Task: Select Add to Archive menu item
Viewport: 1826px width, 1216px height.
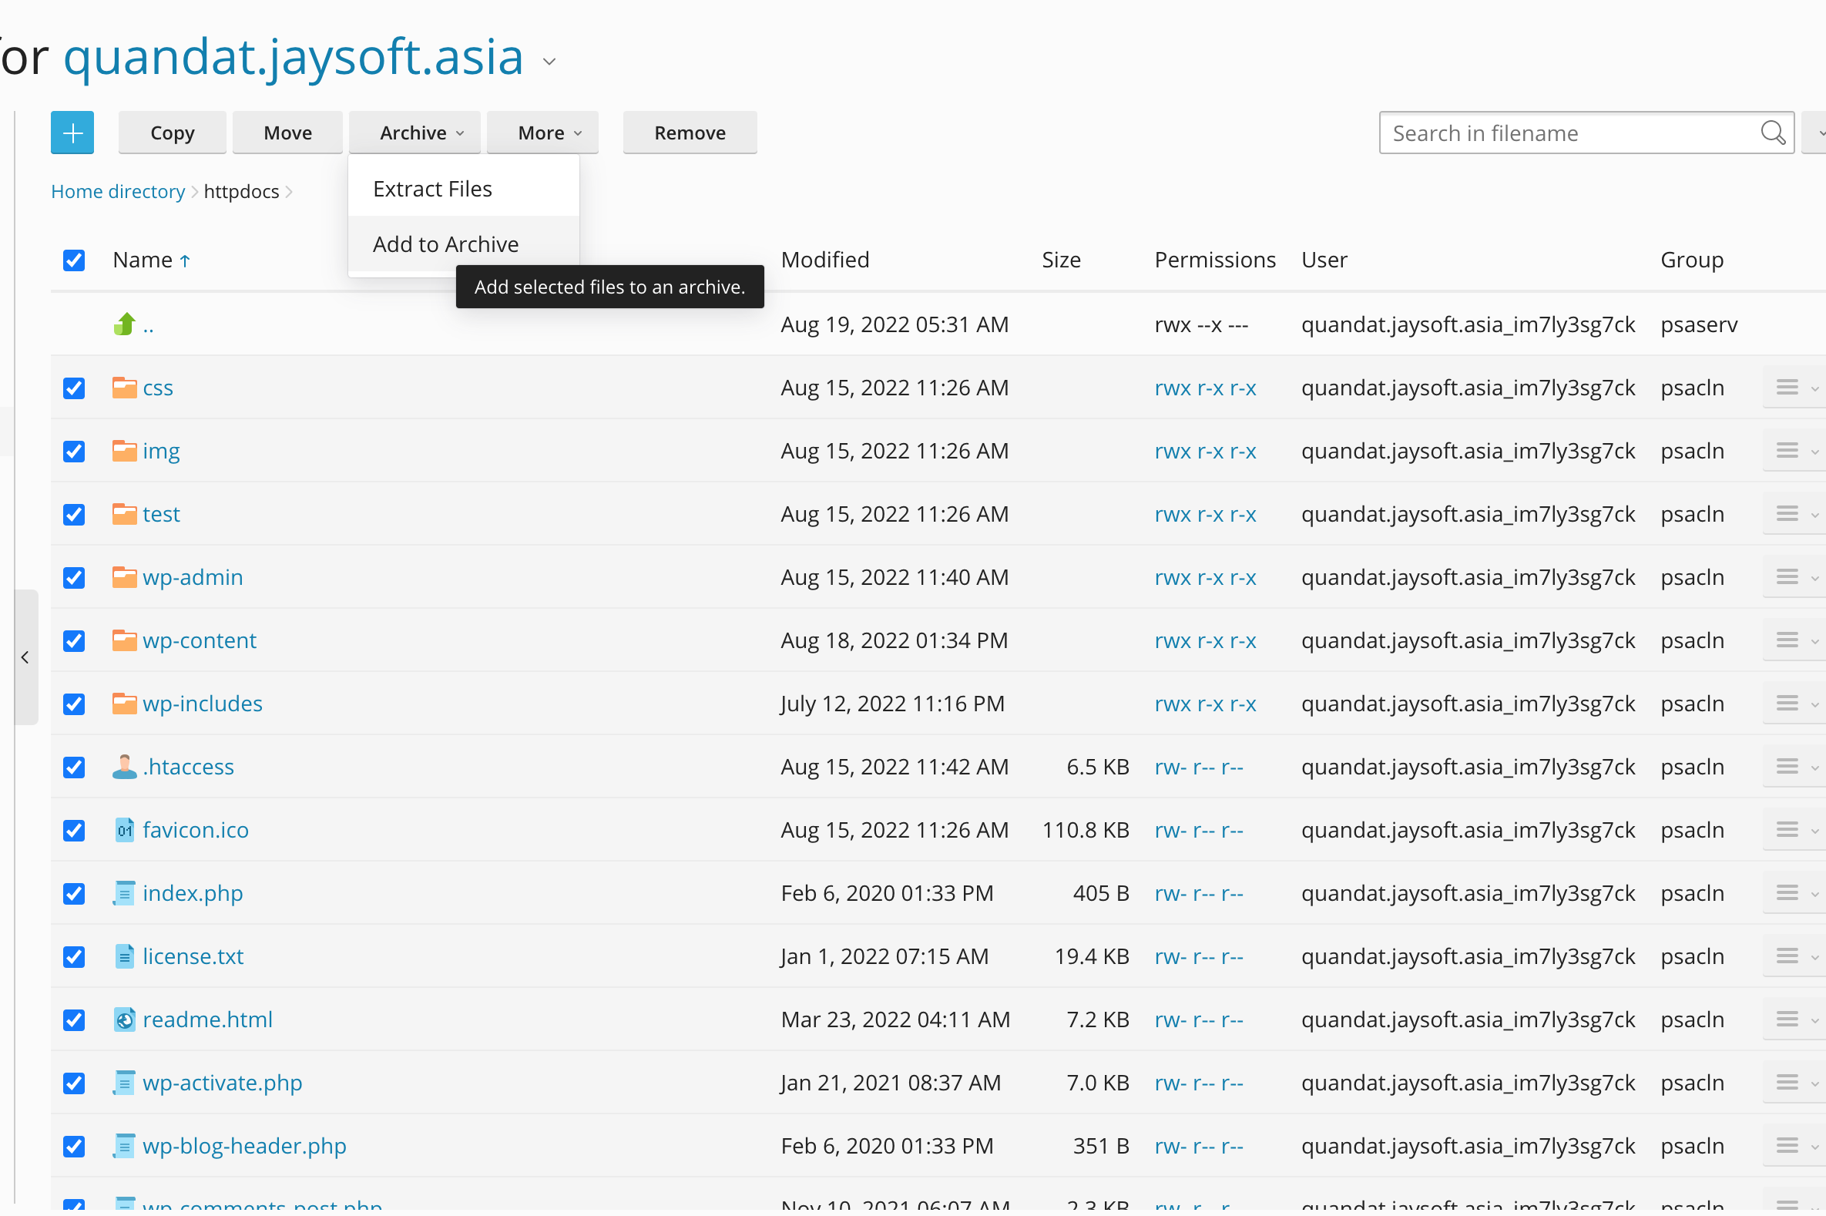Action: pos(445,244)
